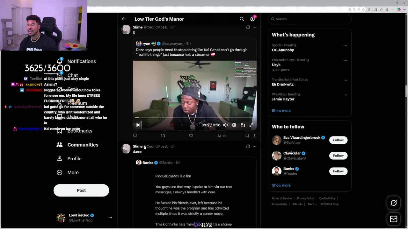
Task: Open the Notifications bell in the sidebar
Action: point(60,61)
